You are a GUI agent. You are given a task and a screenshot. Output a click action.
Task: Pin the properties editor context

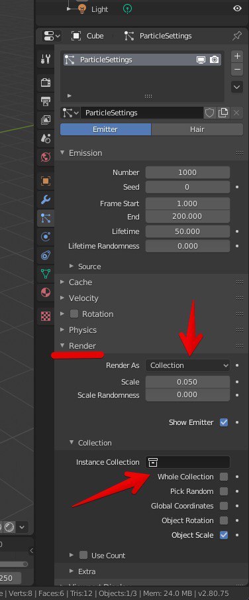click(x=237, y=36)
